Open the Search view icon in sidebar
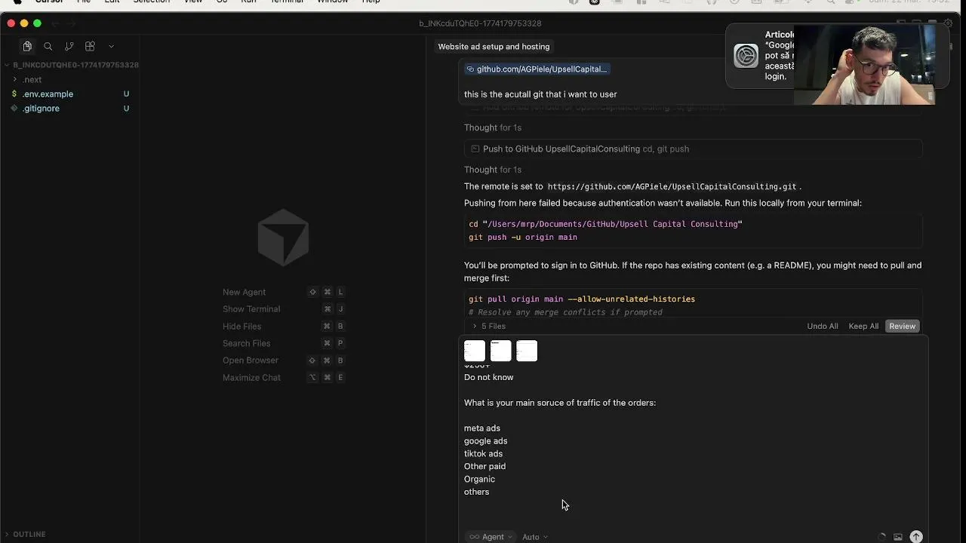 (x=48, y=46)
